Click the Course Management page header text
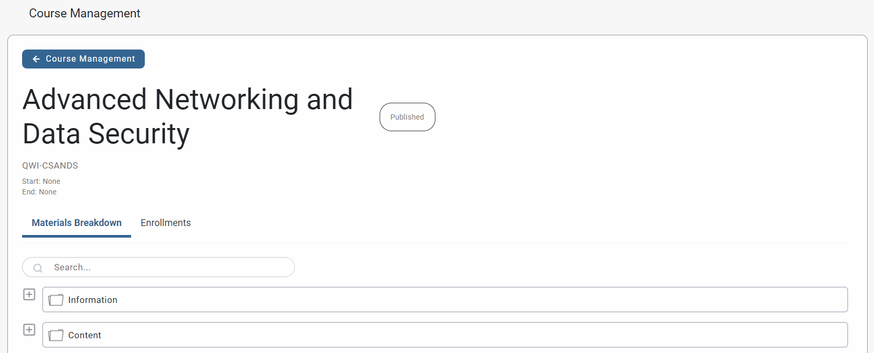The image size is (874, 353). 84,14
